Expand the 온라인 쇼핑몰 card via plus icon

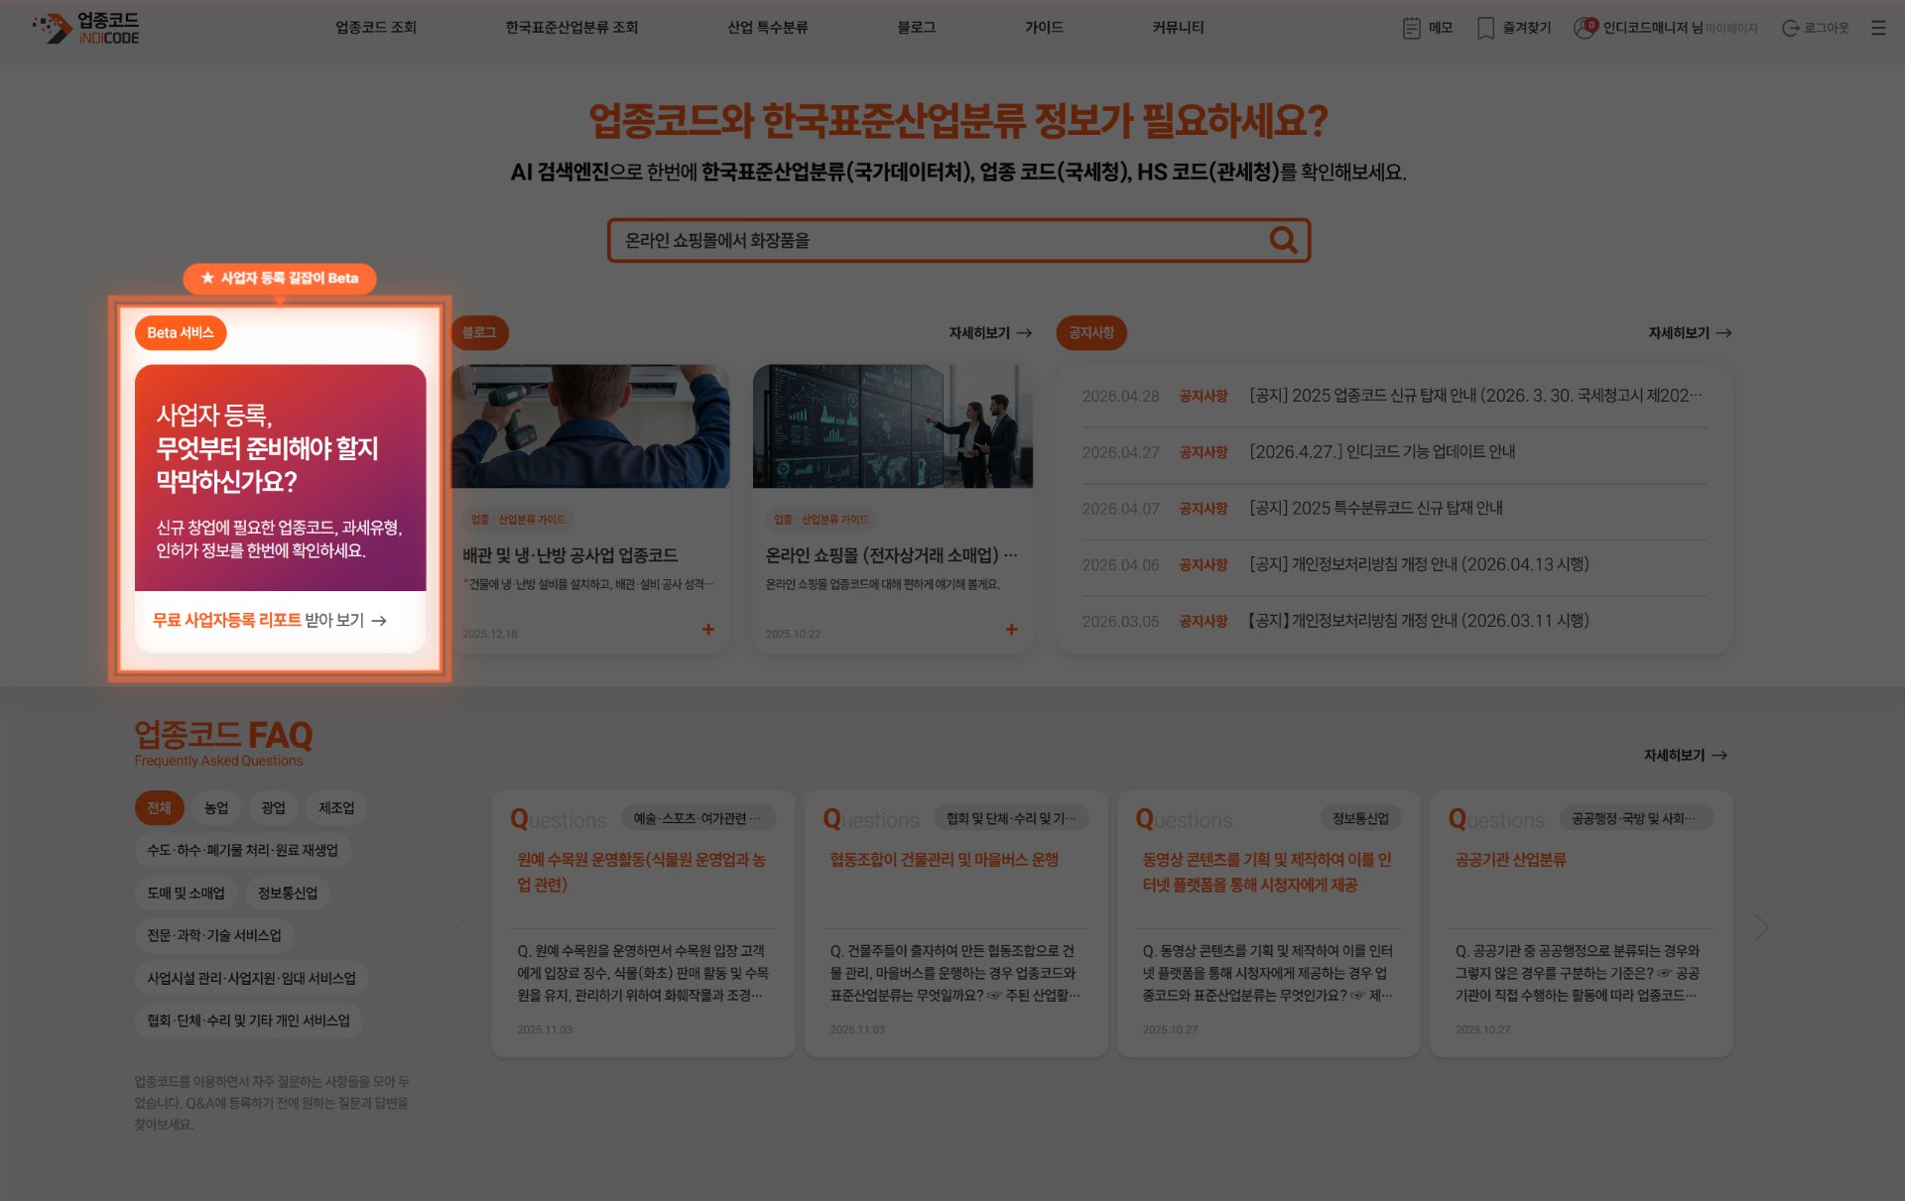pos(1012,630)
